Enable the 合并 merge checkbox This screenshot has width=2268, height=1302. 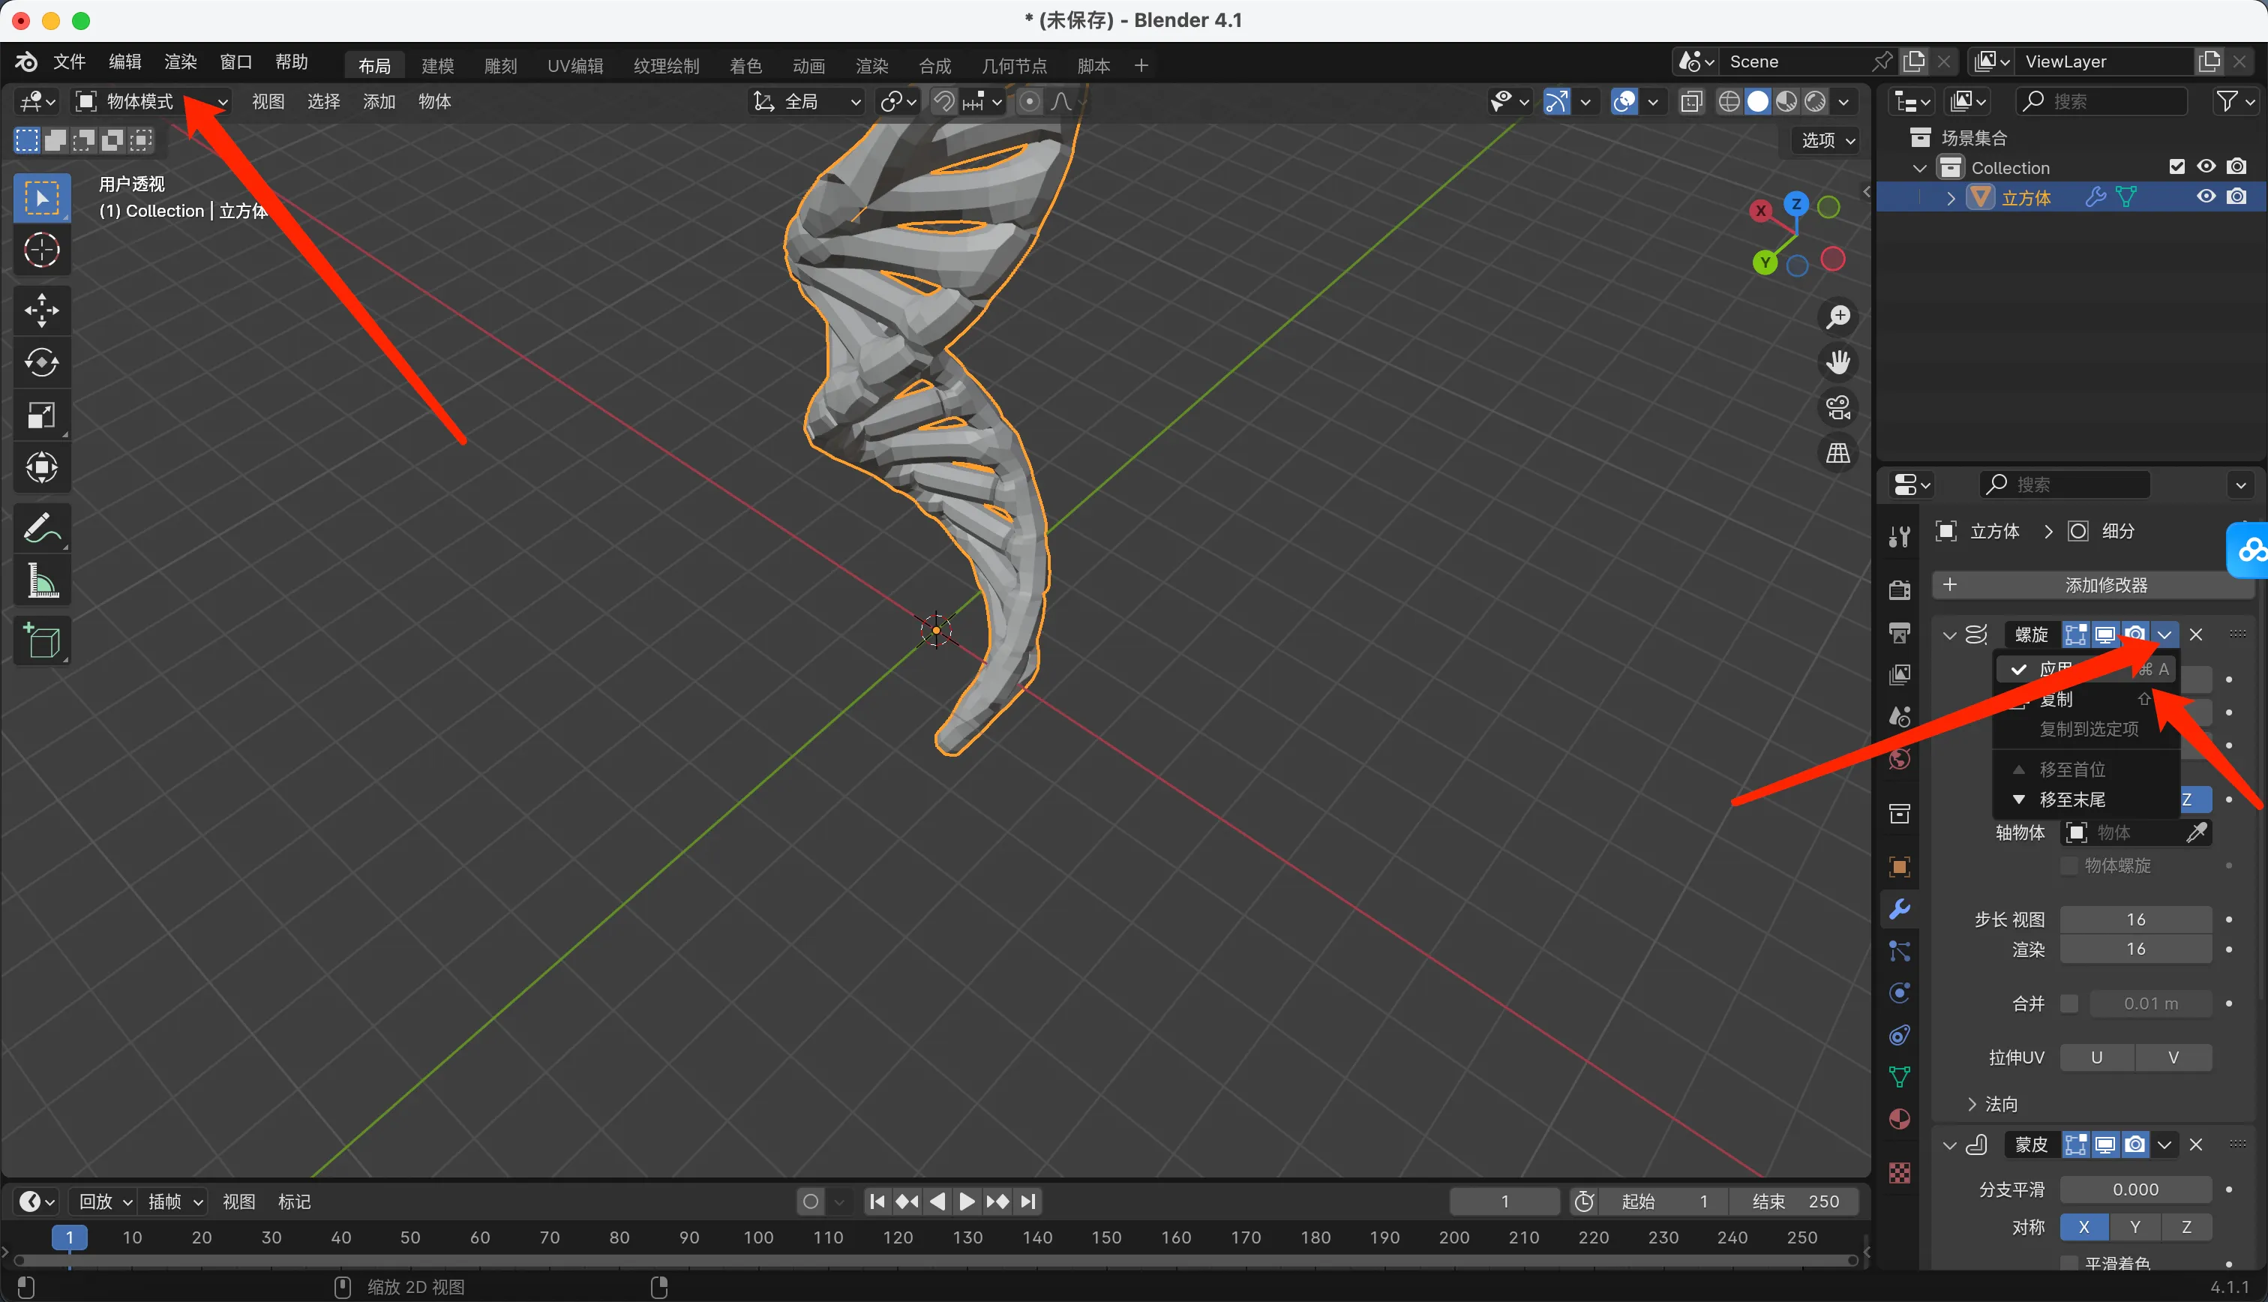2068,1003
